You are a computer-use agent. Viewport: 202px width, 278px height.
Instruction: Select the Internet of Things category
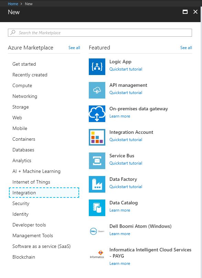pyautogui.click(x=31, y=182)
